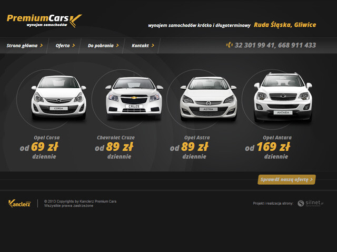Image resolution: width=337 pixels, height=252 pixels.
Task: Click the arrow next to Kontakt
Action: coord(153,46)
